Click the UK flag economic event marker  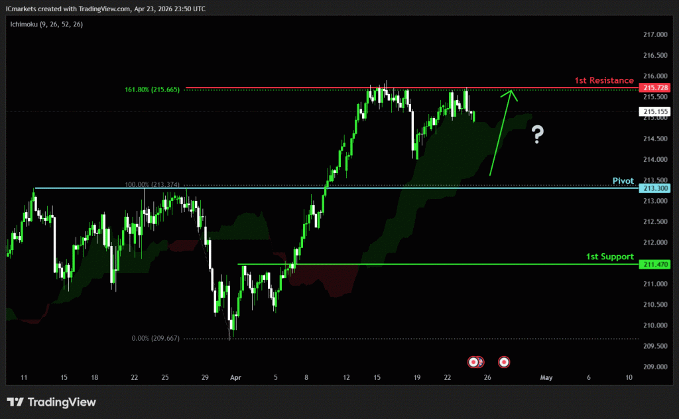[x=480, y=362]
